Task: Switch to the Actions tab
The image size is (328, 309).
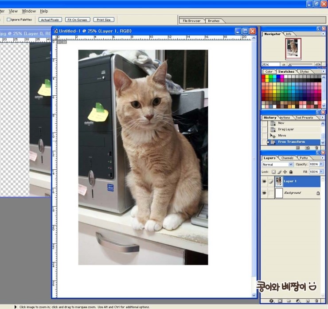Action: pyautogui.click(x=285, y=118)
